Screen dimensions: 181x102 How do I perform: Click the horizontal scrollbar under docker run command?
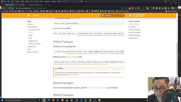101,35
